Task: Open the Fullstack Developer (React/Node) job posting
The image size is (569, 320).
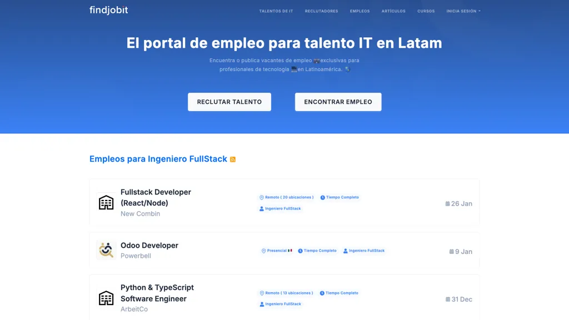Action: pyautogui.click(x=156, y=197)
